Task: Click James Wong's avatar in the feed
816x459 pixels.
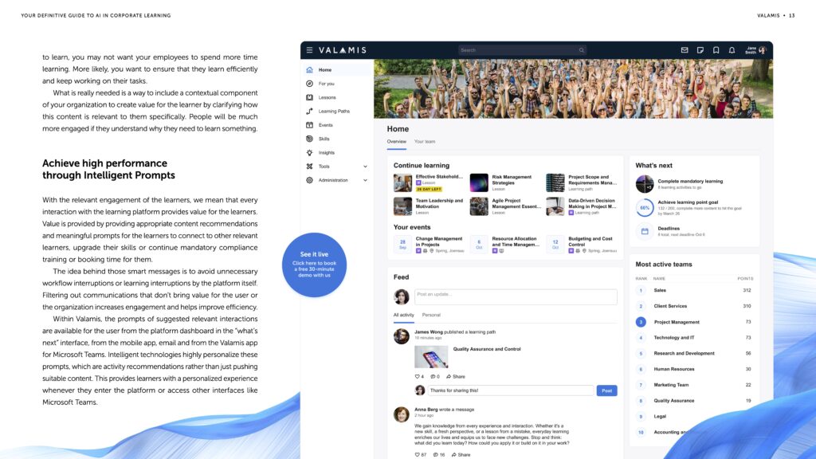Action: pyautogui.click(x=402, y=336)
